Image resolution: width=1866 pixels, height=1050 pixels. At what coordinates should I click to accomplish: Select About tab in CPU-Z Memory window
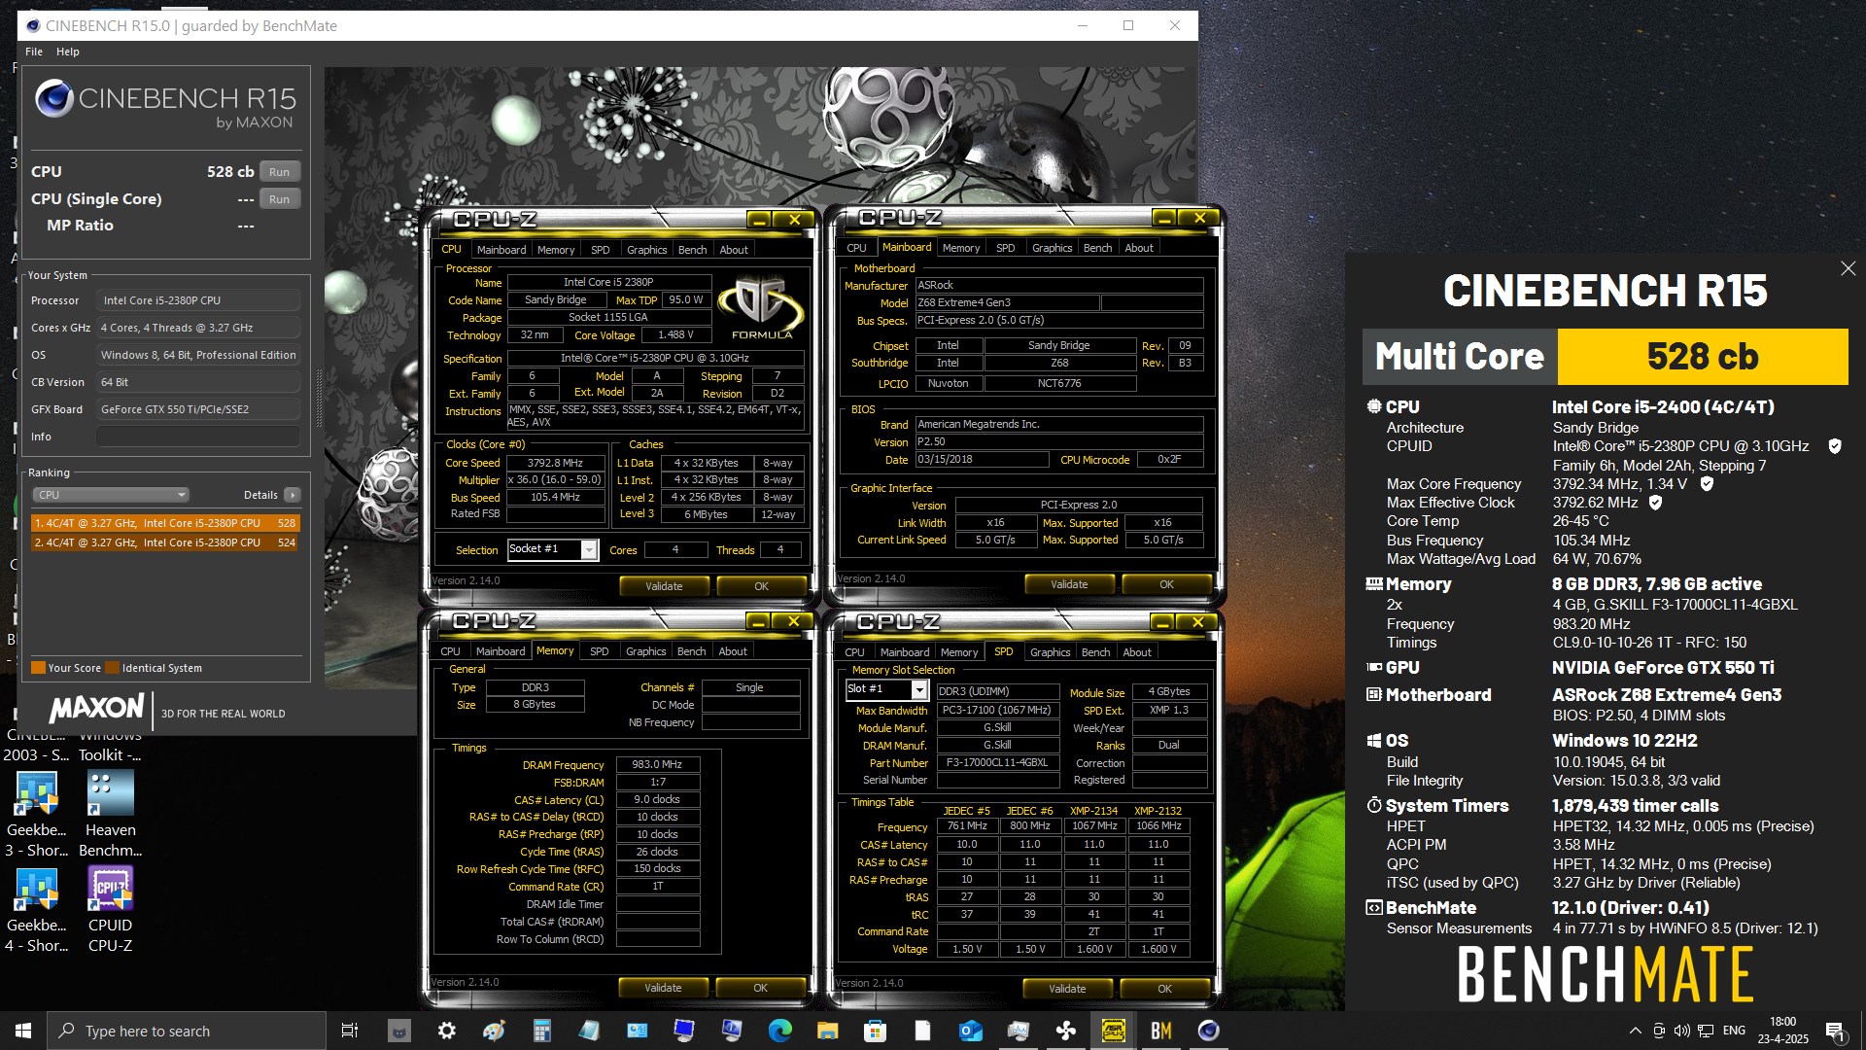coord(733,651)
